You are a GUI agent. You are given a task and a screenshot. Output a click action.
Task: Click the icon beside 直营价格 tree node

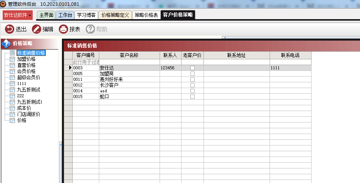12,65
